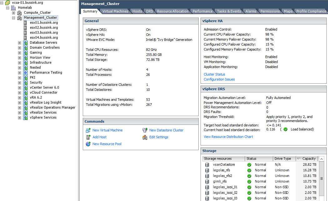Open View Resource Distribution Chart link
Image resolution: width=328 pixels, height=201 pixels.
[x=228, y=137]
